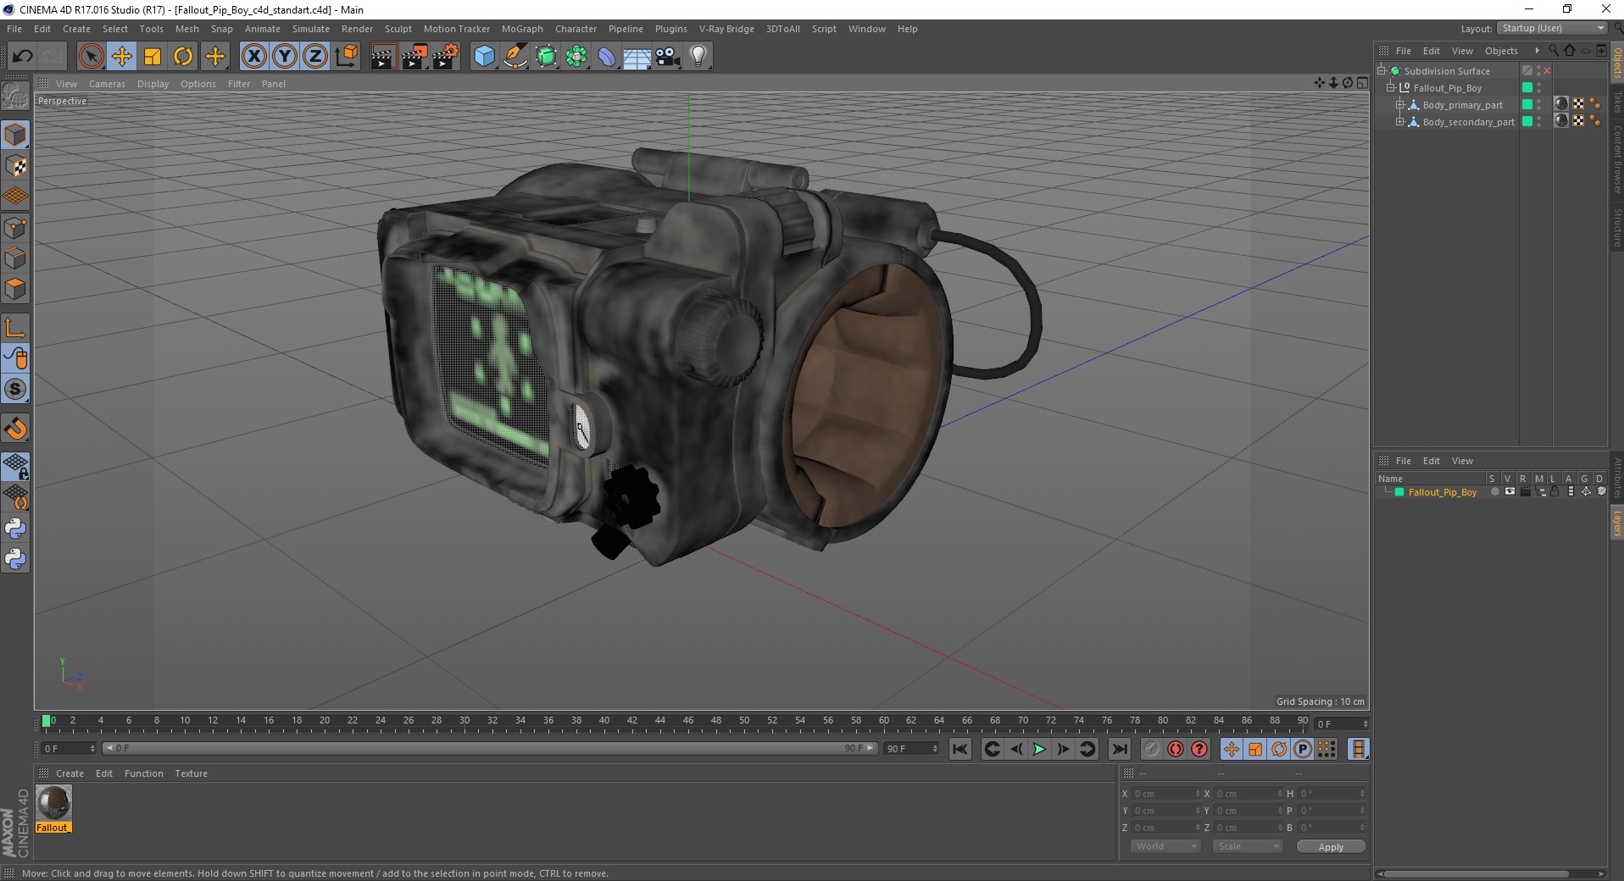Open Edit Render Settings
The height and width of the screenshot is (881, 1624).
(x=446, y=57)
